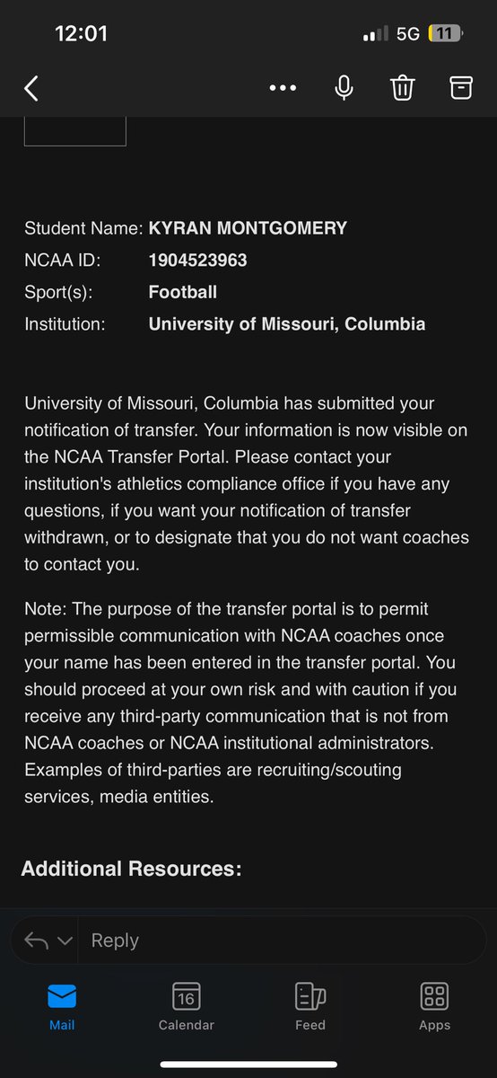Tap the battery indicator in status bar
Viewport: 497px width, 1078px height.
point(445,34)
